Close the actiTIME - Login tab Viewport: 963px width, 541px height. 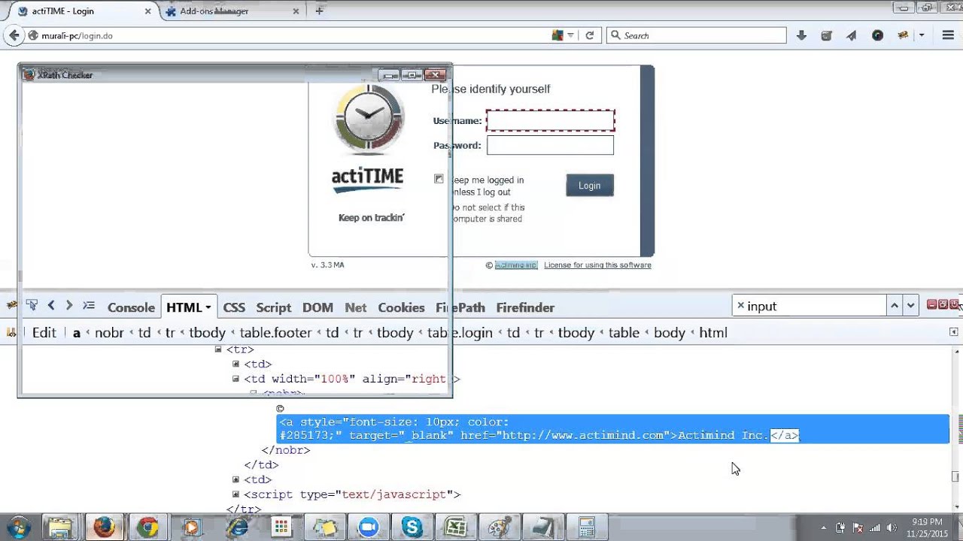(147, 11)
